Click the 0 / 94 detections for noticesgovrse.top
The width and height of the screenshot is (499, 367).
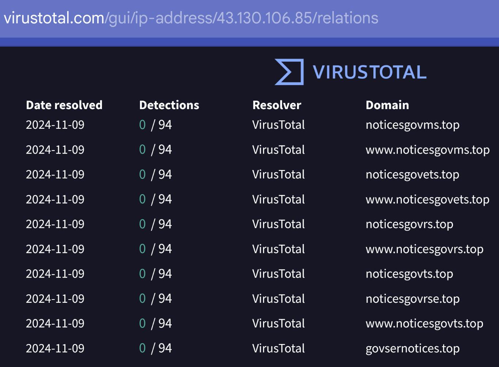click(x=156, y=298)
